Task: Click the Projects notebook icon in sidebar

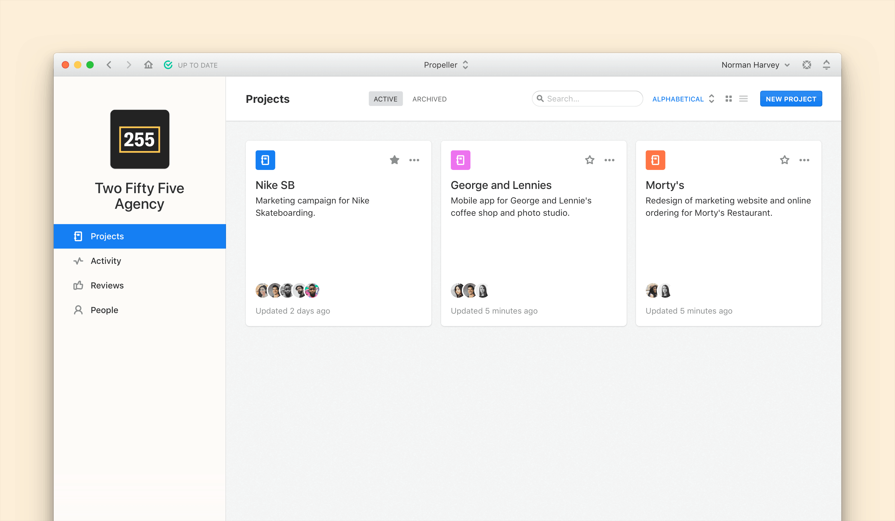Action: pyautogui.click(x=78, y=236)
